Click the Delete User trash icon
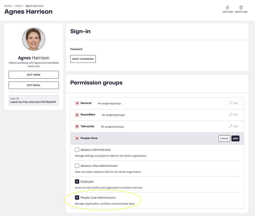The height and width of the screenshot is (216, 255). click(x=241, y=8)
